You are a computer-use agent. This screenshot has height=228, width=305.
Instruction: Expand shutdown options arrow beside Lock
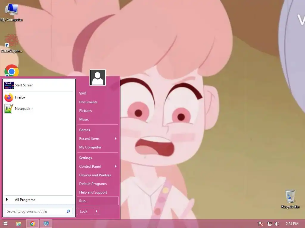pyautogui.click(x=97, y=211)
